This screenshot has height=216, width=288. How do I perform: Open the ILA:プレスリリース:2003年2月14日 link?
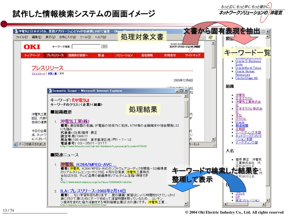(93, 191)
